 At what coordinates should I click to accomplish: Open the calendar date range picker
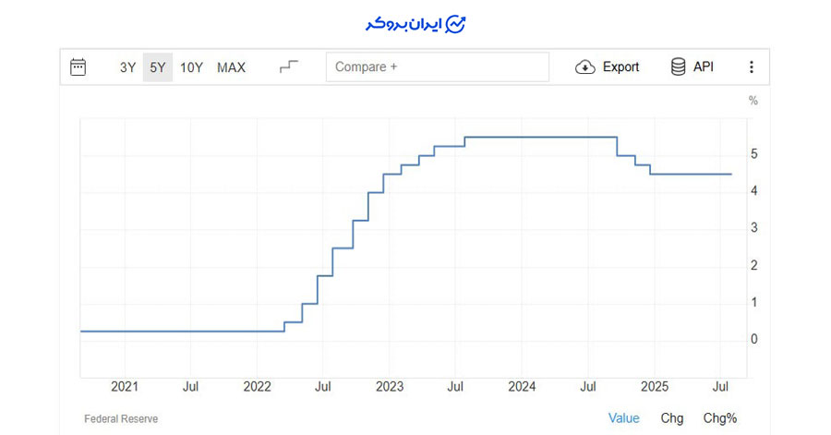click(x=78, y=66)
